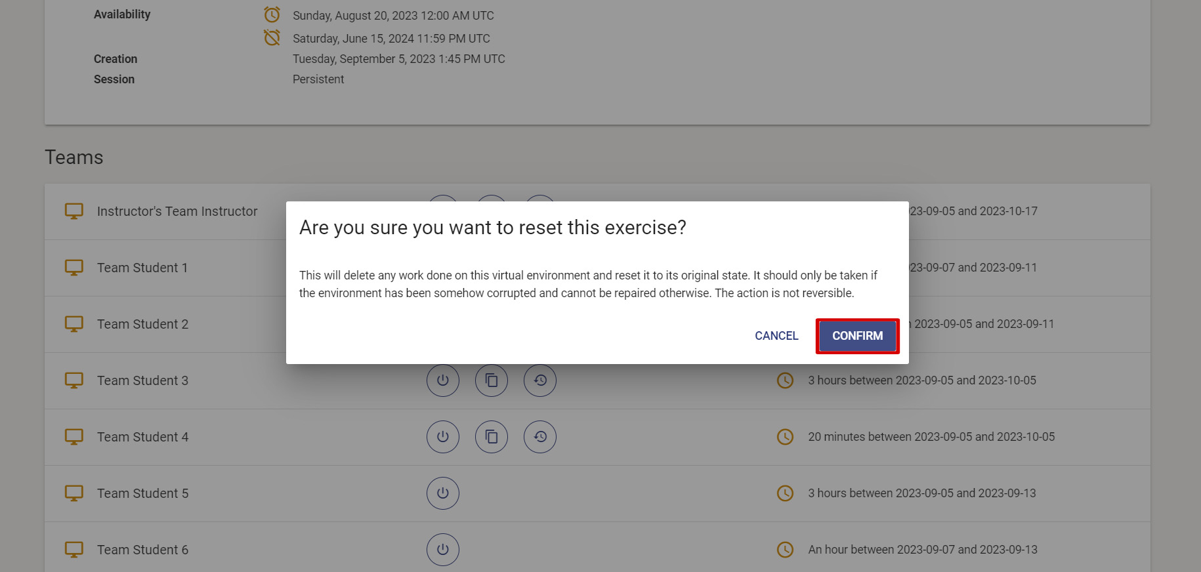Select the Team Student 5 row label
Image resolution: width=1201 pixels, height=572 pixels.
pyautogui.click(x=142, y=493)
